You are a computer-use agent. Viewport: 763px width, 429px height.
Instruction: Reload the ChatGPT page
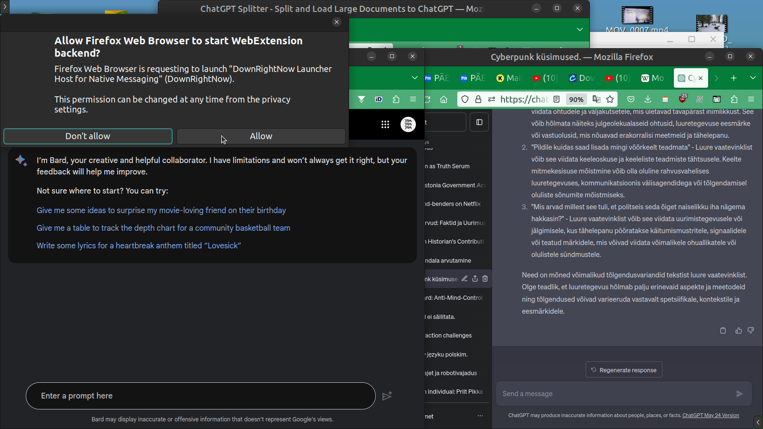click(427, 99)
